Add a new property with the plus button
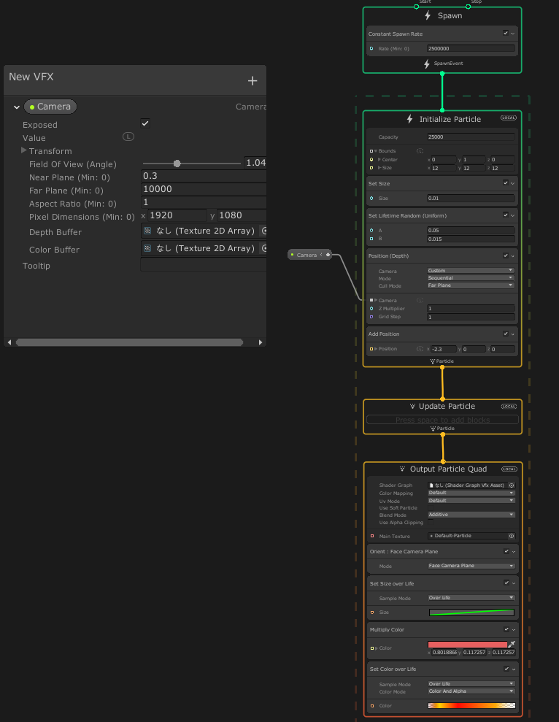559x722 pixels. click(252, 81)
